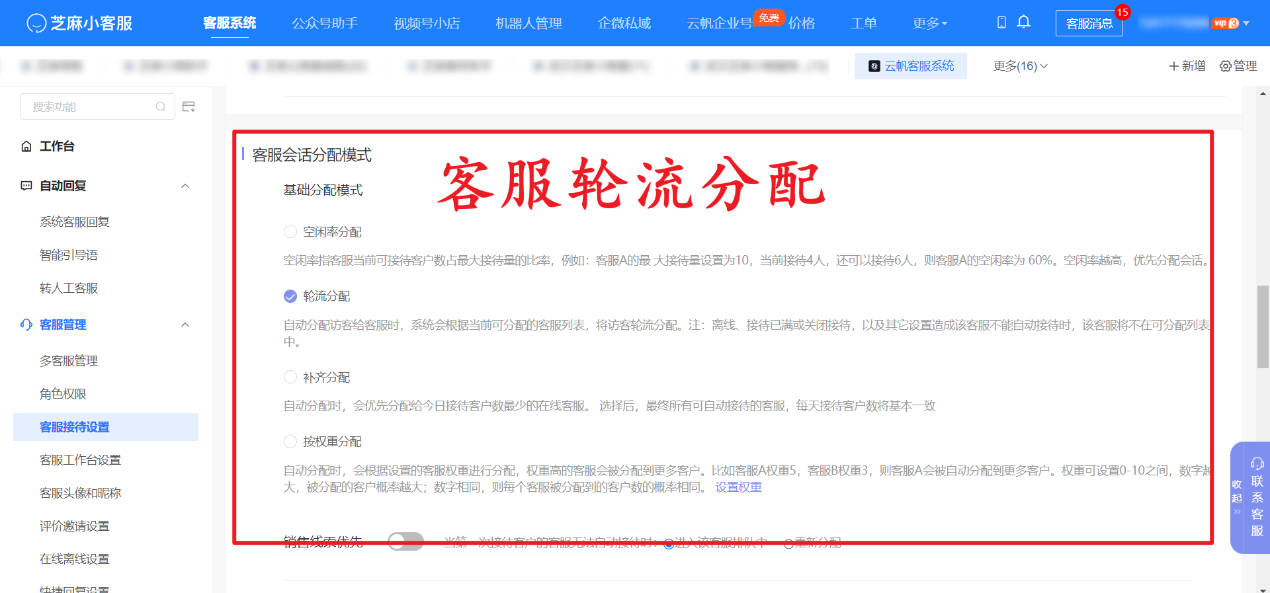The image size is (1270, 593).
Task: Click the vertical scrollbar thumb
Action: (x=1263, y=327)
